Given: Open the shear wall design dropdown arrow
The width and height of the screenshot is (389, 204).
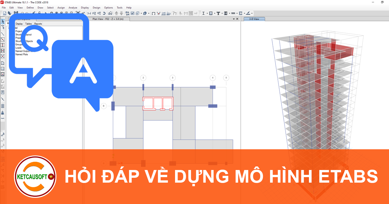Looking at the screenshot, I should tap(244, 13).
